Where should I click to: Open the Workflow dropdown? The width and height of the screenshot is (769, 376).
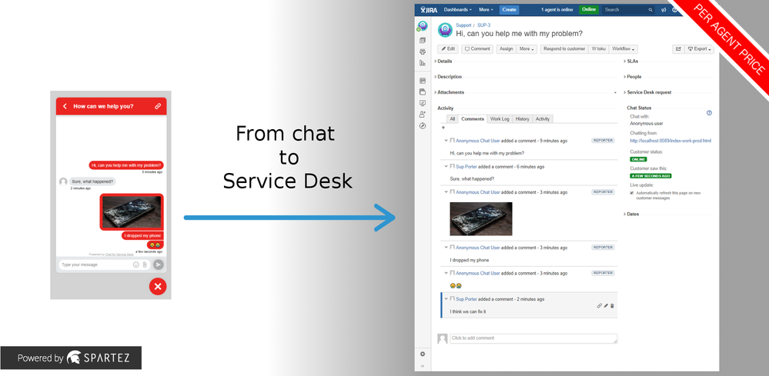point(624,49)
